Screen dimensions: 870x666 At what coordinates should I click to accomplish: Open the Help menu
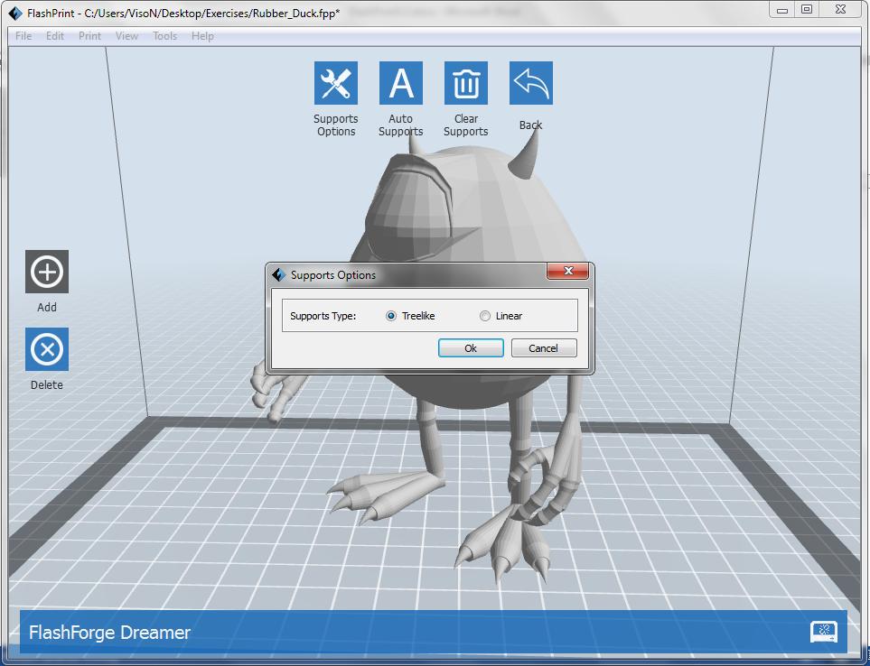tap(202, 36)
